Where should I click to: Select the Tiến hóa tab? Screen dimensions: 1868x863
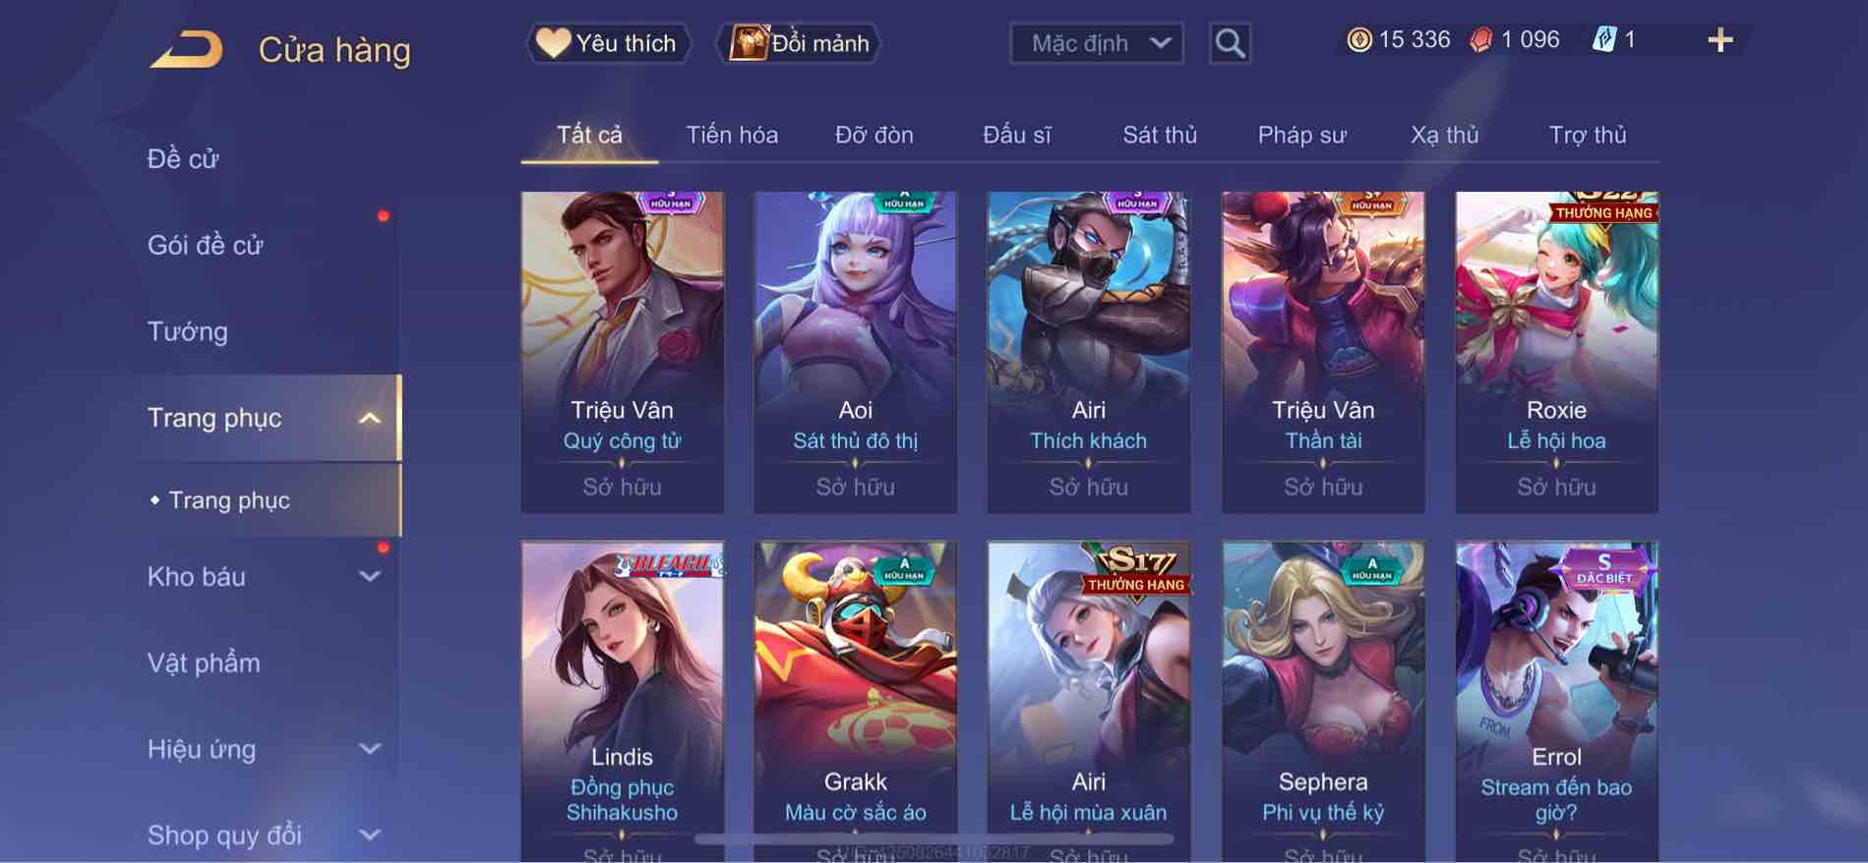[x=732, y=135]
